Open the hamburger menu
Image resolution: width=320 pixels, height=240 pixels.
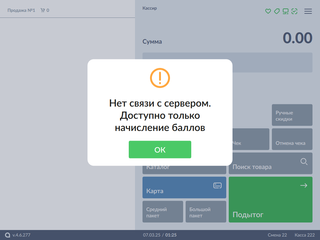[x=308, y=11]
